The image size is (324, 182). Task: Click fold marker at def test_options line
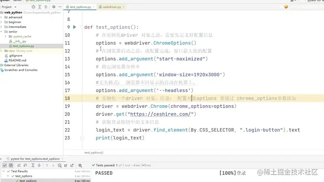82,27
